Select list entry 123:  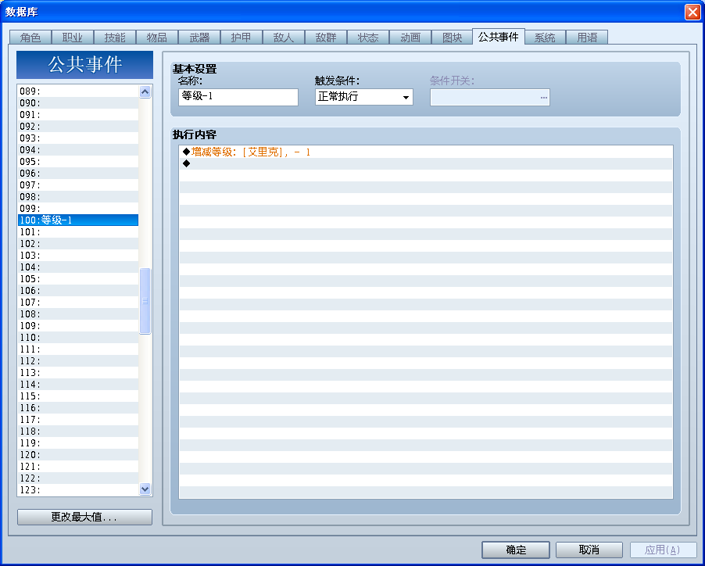[78, 489]
